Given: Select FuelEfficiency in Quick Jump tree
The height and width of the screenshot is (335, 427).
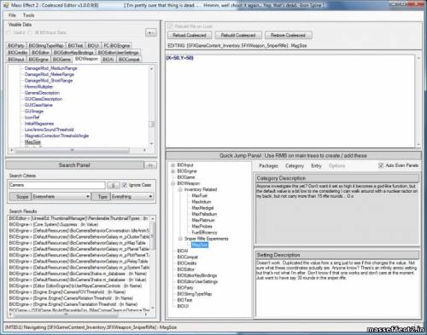Looking at the screenshot, I should tap(204, 233).
